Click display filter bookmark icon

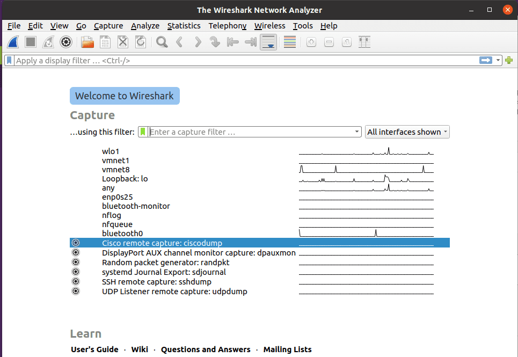9,61
